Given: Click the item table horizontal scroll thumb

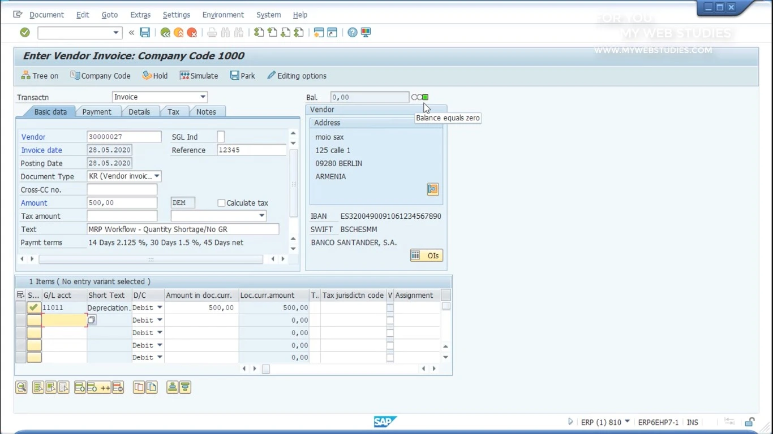Looking at the screenshot, I should coord(265,369).
